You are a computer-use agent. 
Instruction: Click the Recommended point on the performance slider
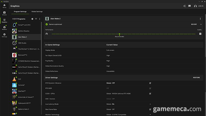click(119, 34)
